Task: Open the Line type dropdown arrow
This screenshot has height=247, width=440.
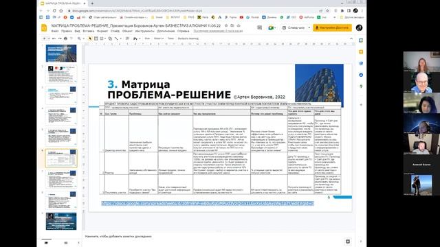Action: (x=121, y=38)
